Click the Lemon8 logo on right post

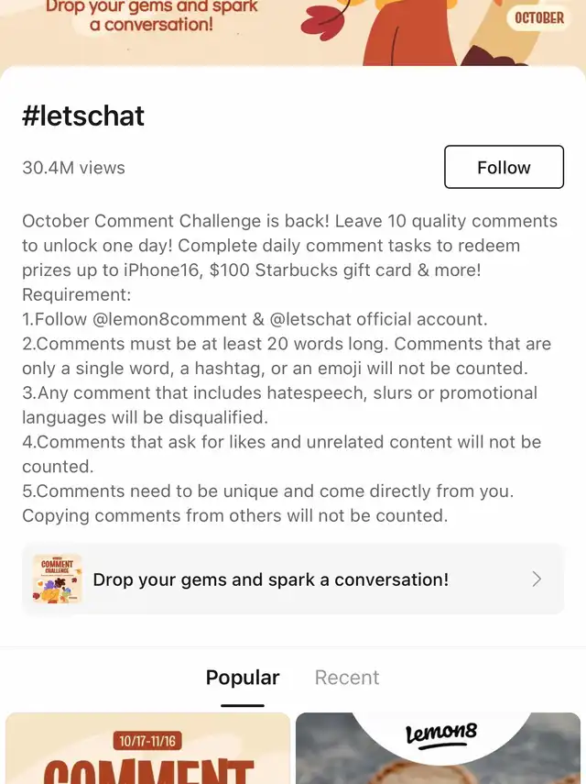(442, 735)
